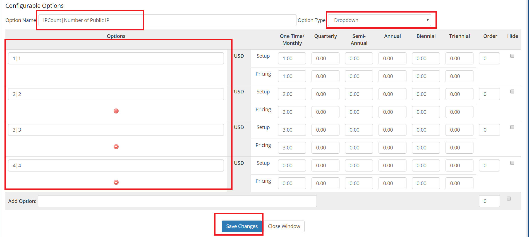Open the Option Type dropdown
The image size is (529, 237).
[380, 20]
